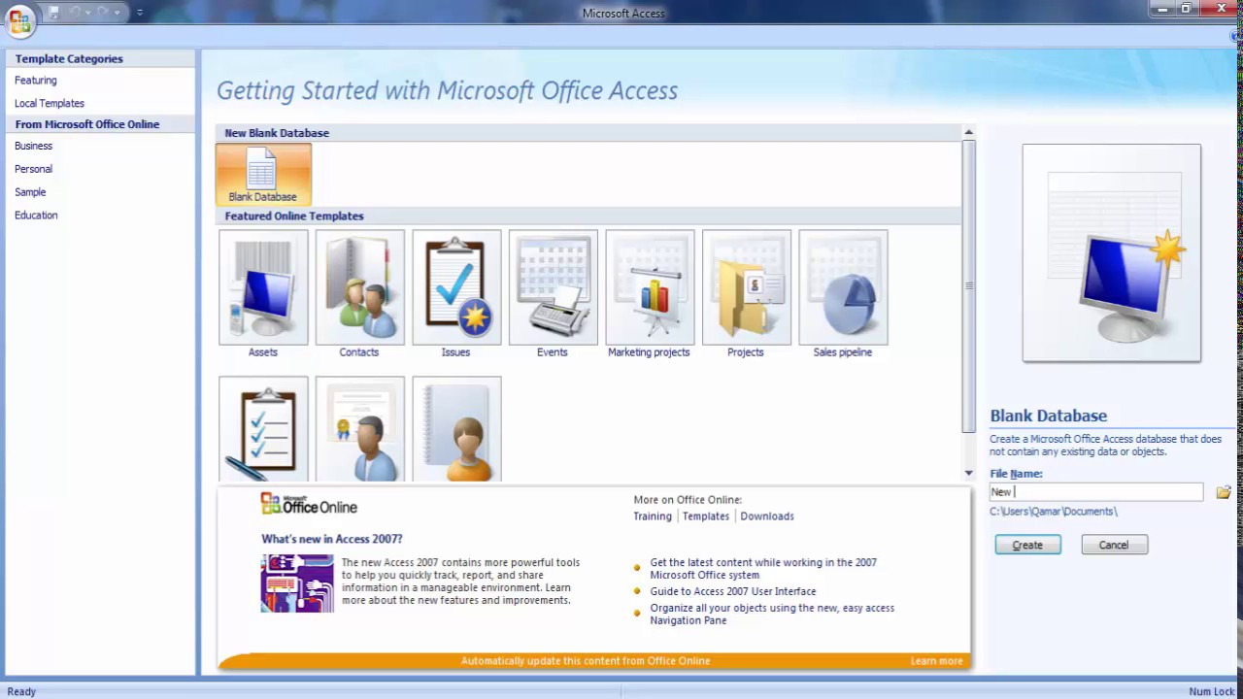Open Guide to Access 2007 User Interface link
Screen dimensions: 1243x699
coord(733,591)
